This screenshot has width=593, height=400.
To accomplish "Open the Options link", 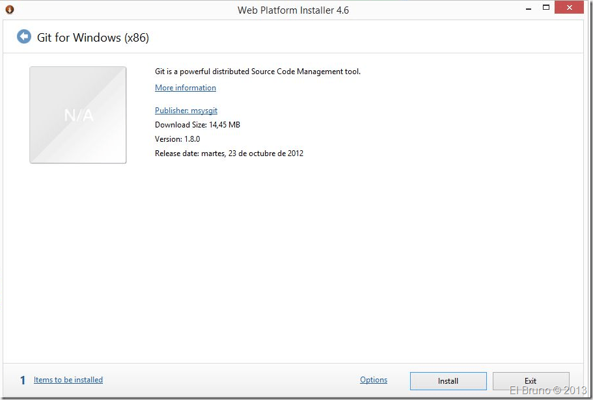I will pyautogui.click(x=374, y=380).
